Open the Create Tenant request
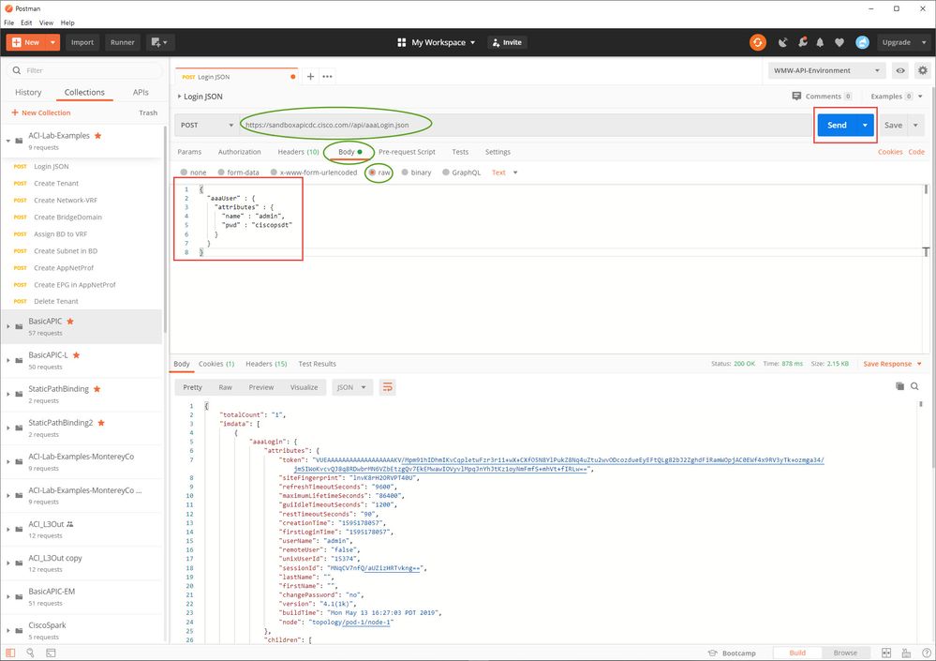The image size is (936, 661). pyautogui.click(x=56, y=184)
